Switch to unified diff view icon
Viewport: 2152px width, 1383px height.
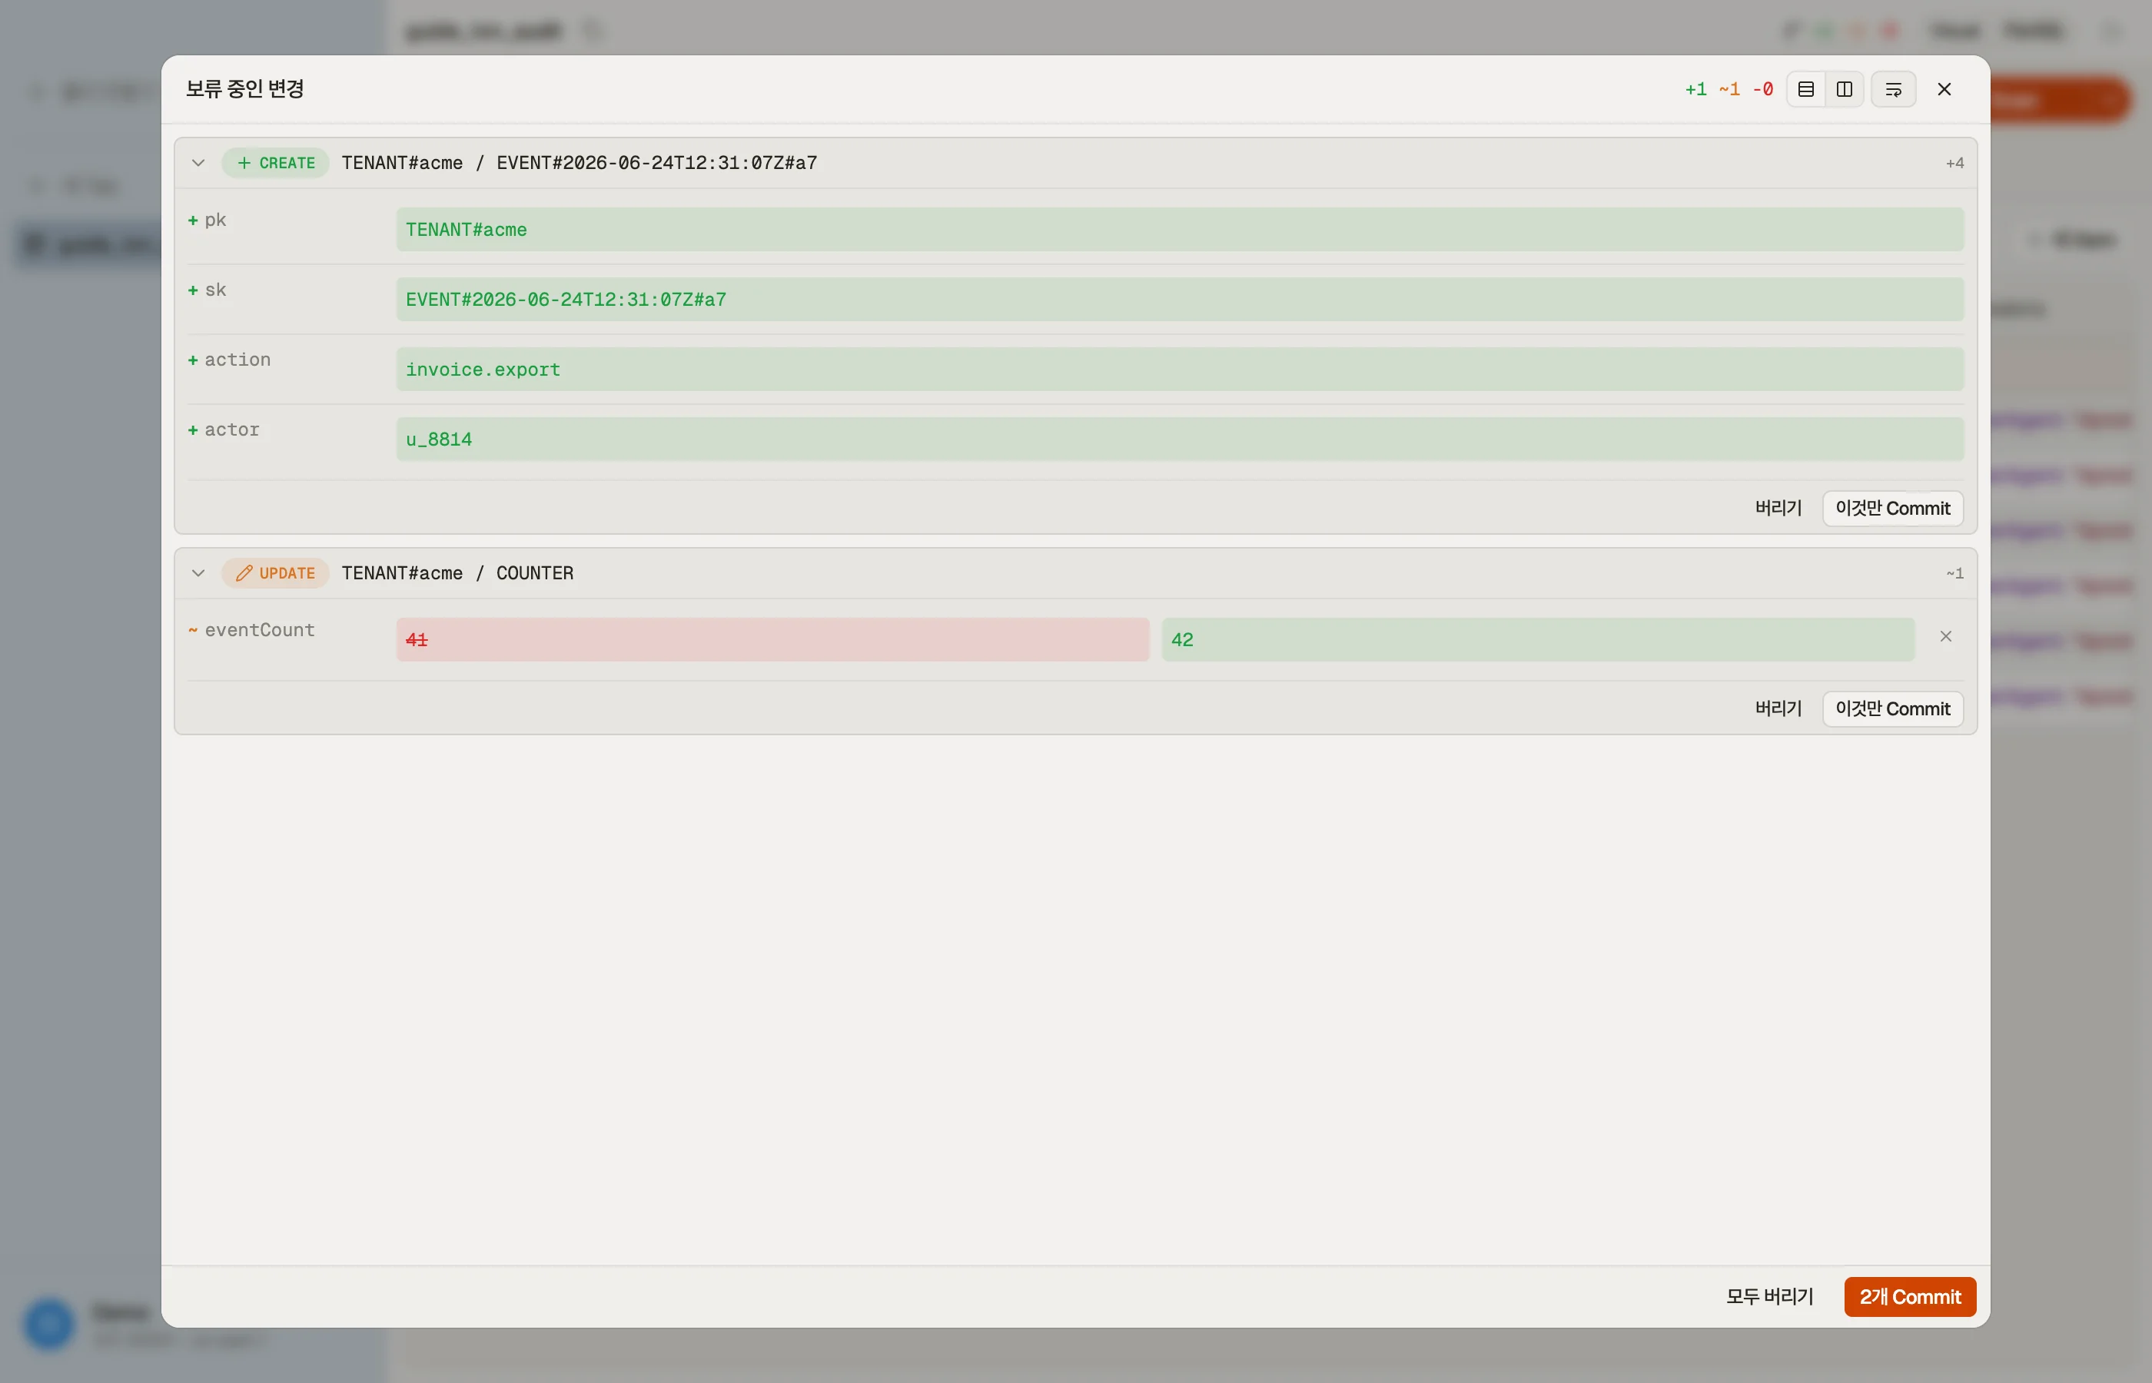click(x=1805, y=89)
